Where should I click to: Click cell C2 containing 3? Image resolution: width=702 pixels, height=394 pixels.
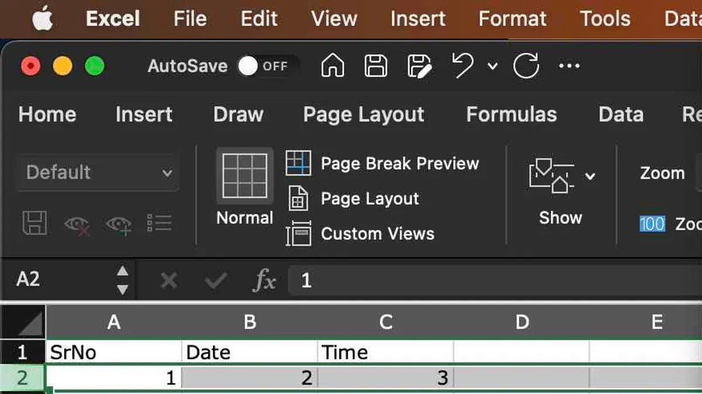pos(386,378)
